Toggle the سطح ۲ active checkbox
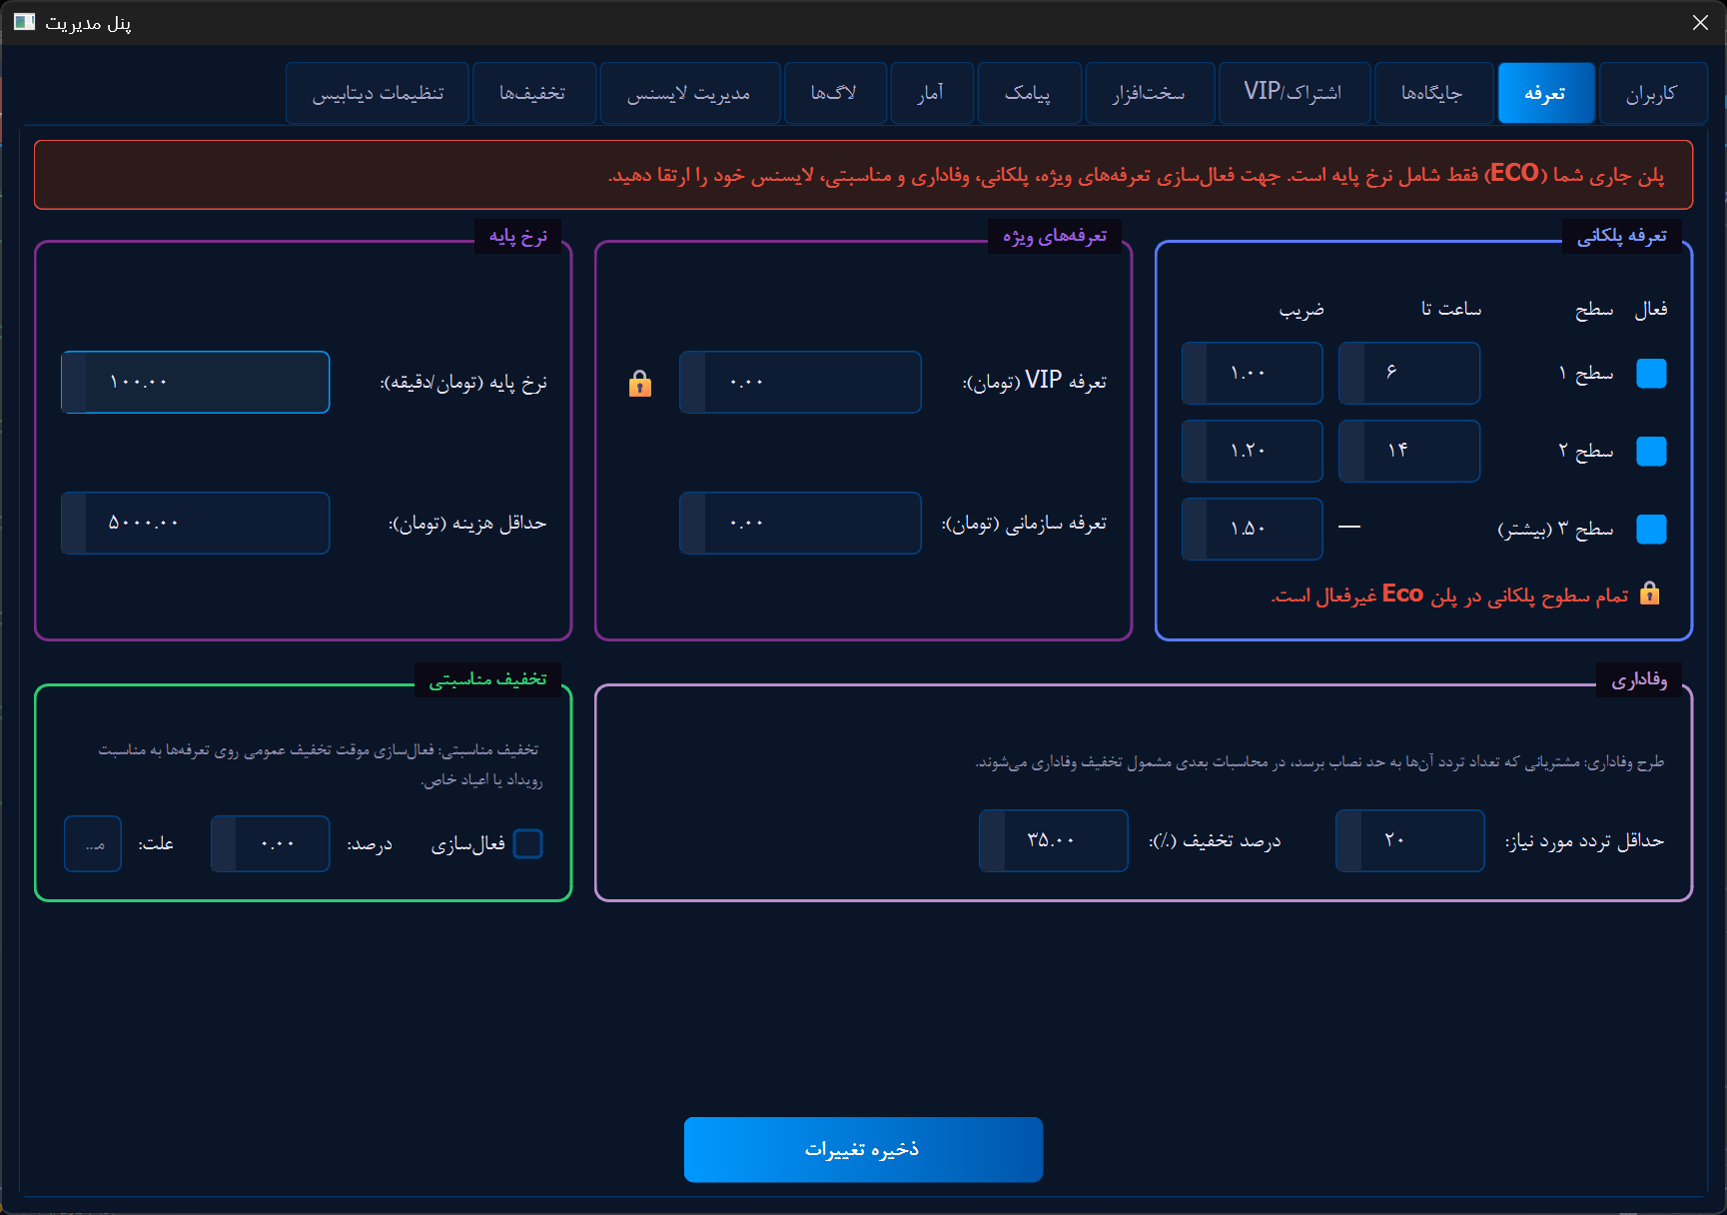 [1651, 452]
